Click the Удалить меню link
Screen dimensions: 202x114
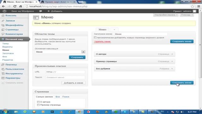pyautogui.click(x=102, y=41)
